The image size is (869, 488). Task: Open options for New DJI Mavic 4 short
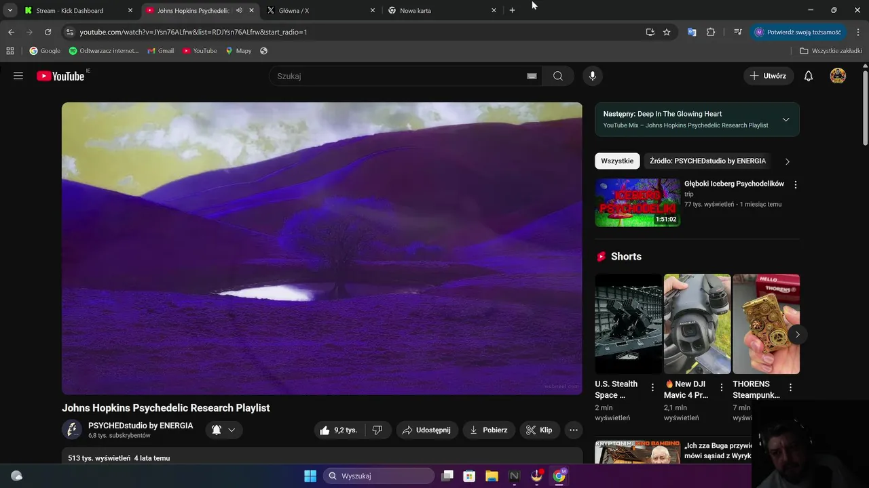722,388
